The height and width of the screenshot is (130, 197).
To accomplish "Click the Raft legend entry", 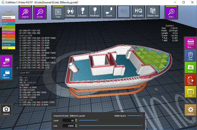I will click(x=9, y=39).
